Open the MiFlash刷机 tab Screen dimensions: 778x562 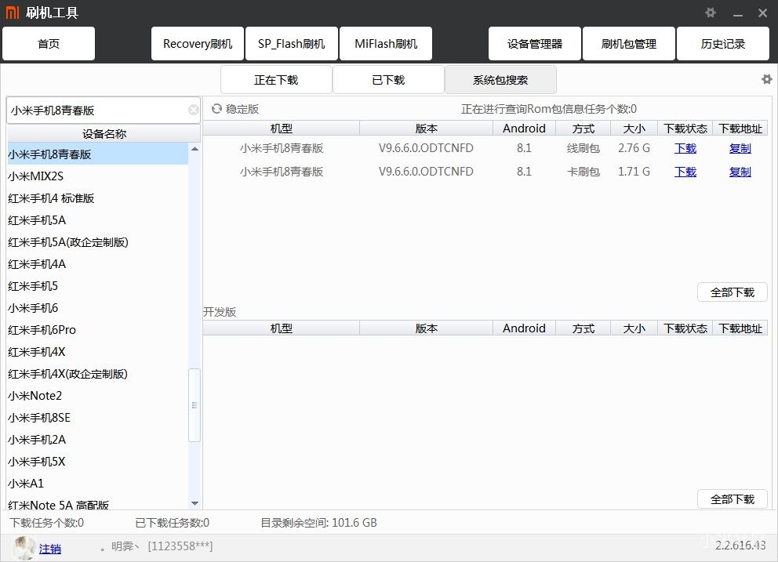(386, 44)
